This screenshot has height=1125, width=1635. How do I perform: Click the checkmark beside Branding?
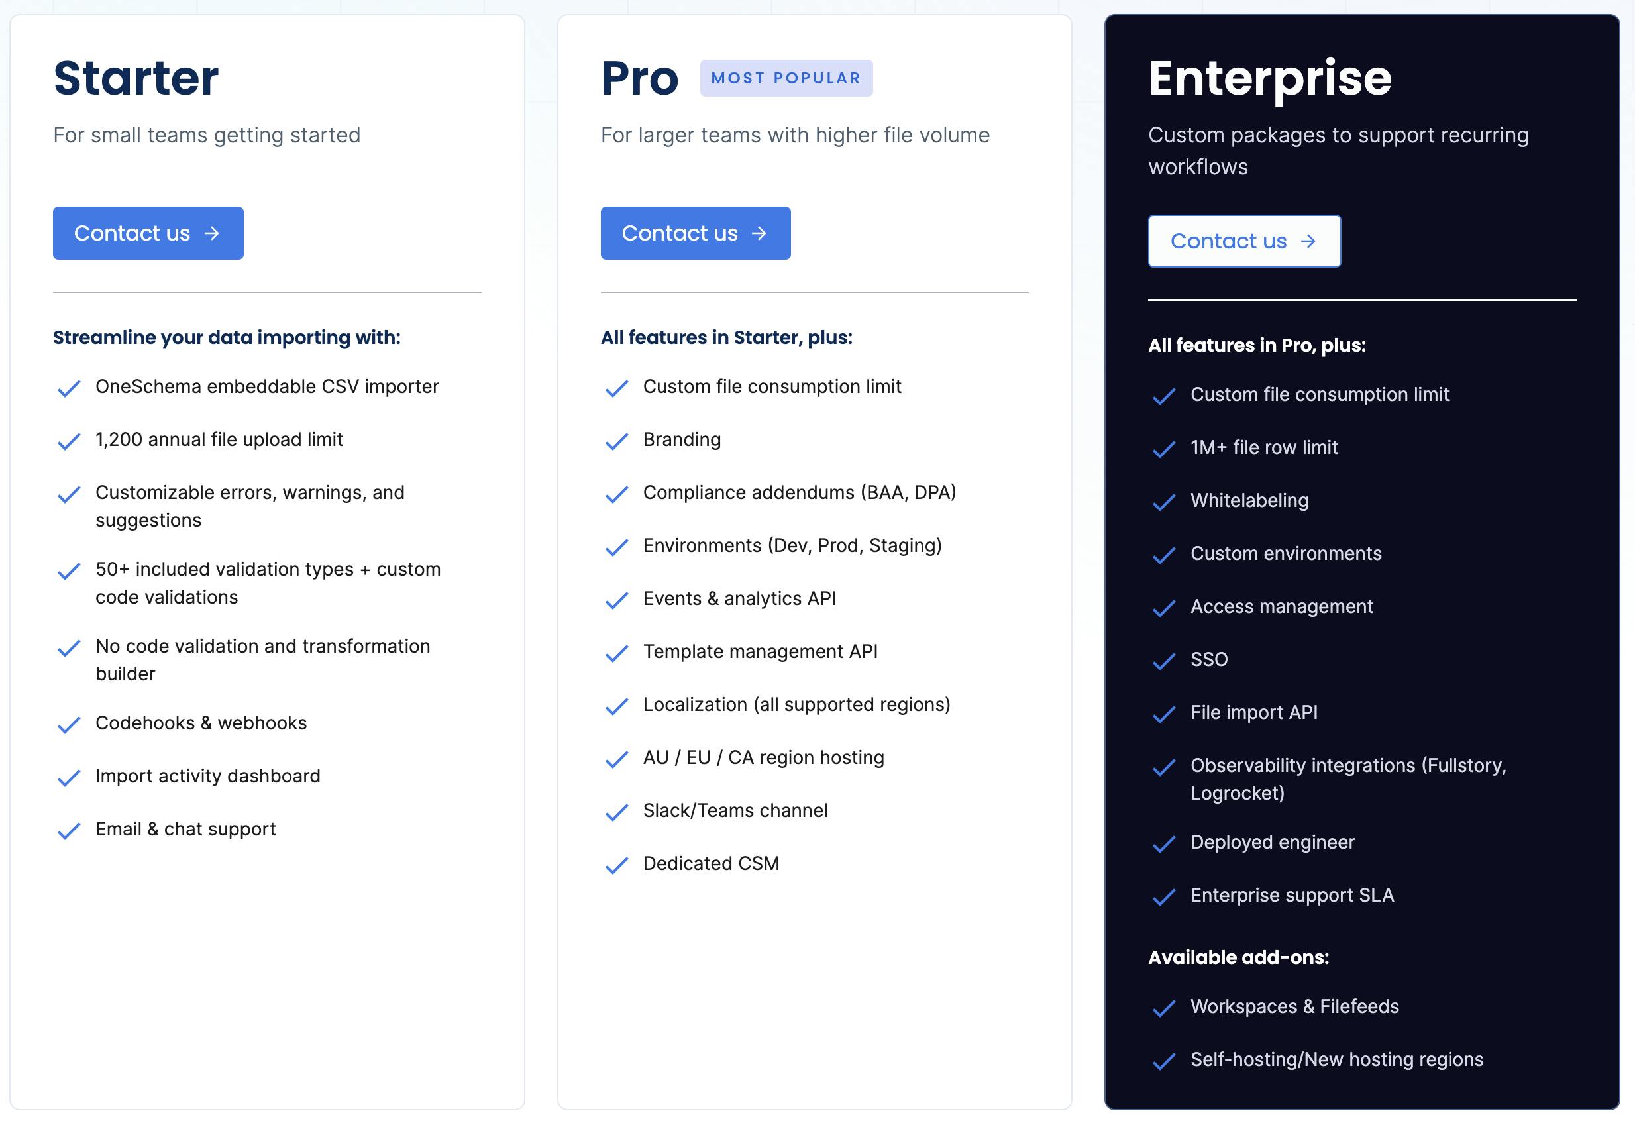click(x=617, y=441)
